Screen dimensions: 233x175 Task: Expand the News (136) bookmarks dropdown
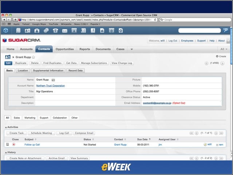[x=81, y=24]
